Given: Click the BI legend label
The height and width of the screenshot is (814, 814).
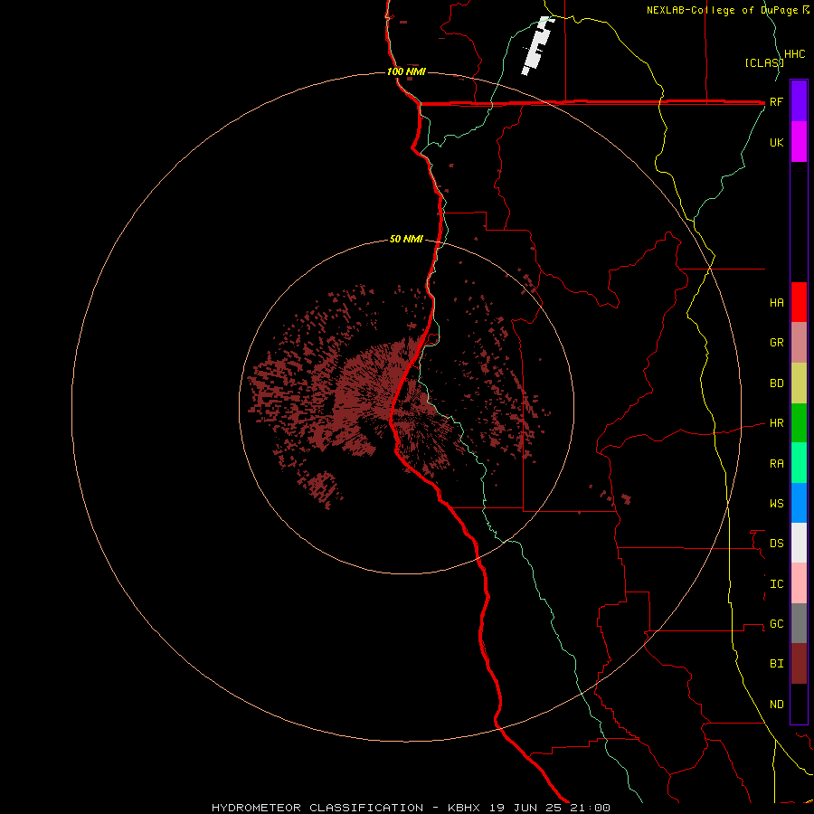Looking at the screenshot, I should (x=777, y=664).
